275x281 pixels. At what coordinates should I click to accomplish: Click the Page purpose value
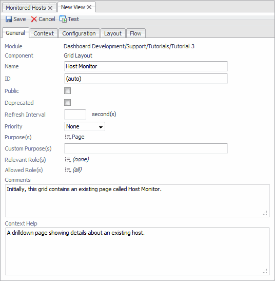coord(78,137)
